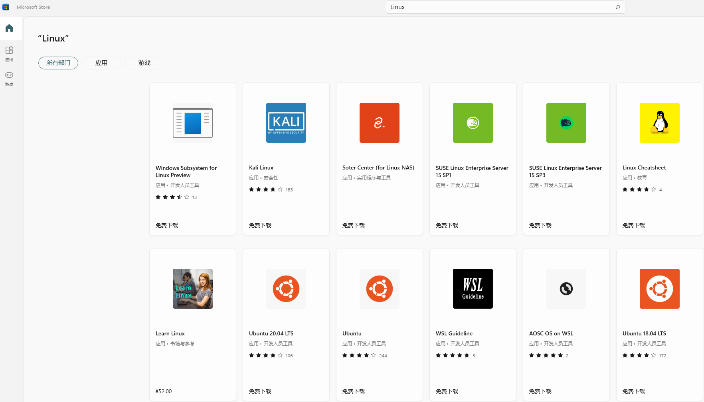This screenshot has width=704, height=402.
Task: Open the Linux Cheatsheet penguin icon
Action: [660, 123]
